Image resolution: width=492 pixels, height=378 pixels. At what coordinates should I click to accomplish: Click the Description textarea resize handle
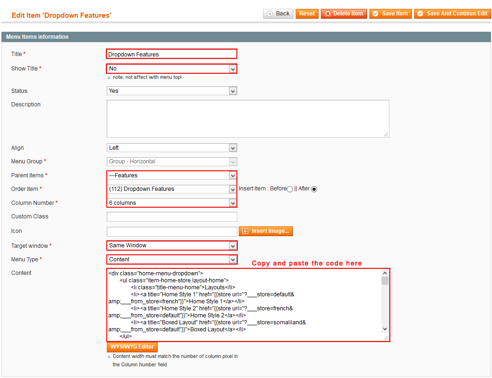[386, 134]
